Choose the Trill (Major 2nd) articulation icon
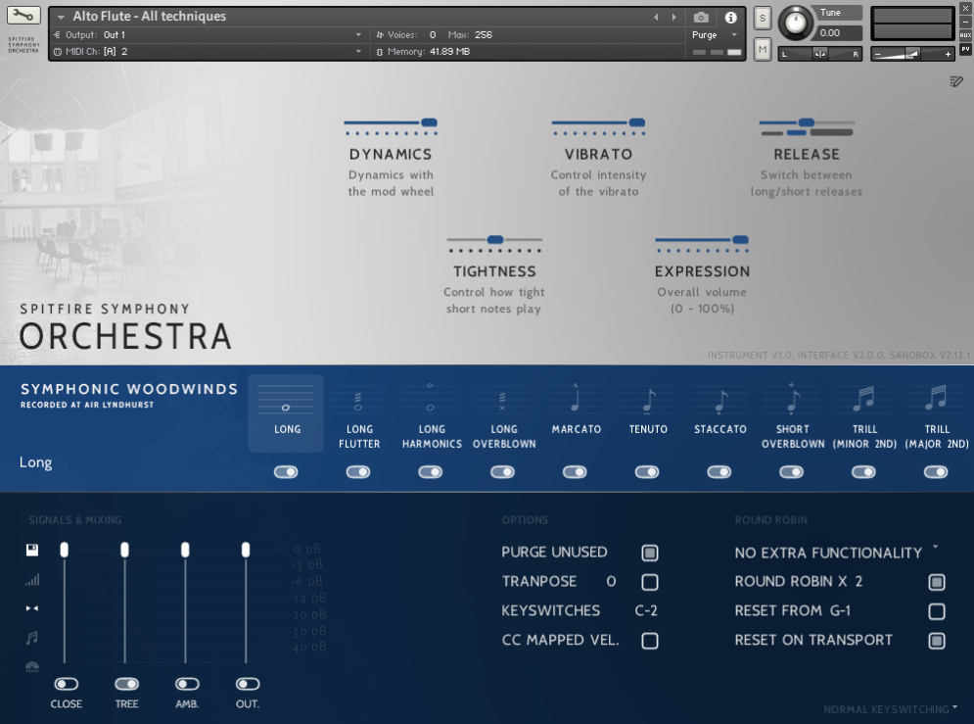The height and width of the screenshot is (724, 974). (x=937, y=399)
